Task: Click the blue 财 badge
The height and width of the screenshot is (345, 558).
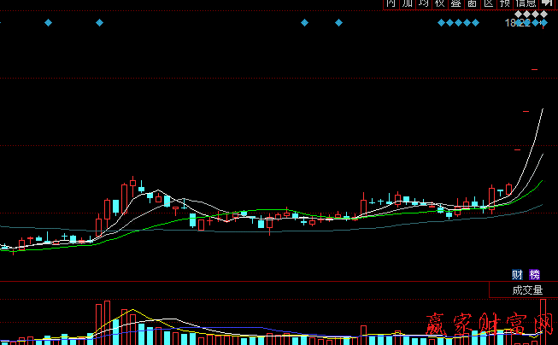Action: [517, 274]
